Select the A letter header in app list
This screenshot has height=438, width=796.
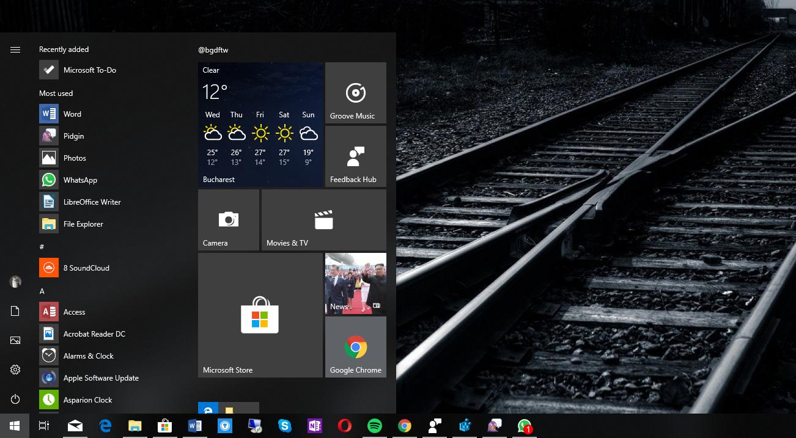42,291
